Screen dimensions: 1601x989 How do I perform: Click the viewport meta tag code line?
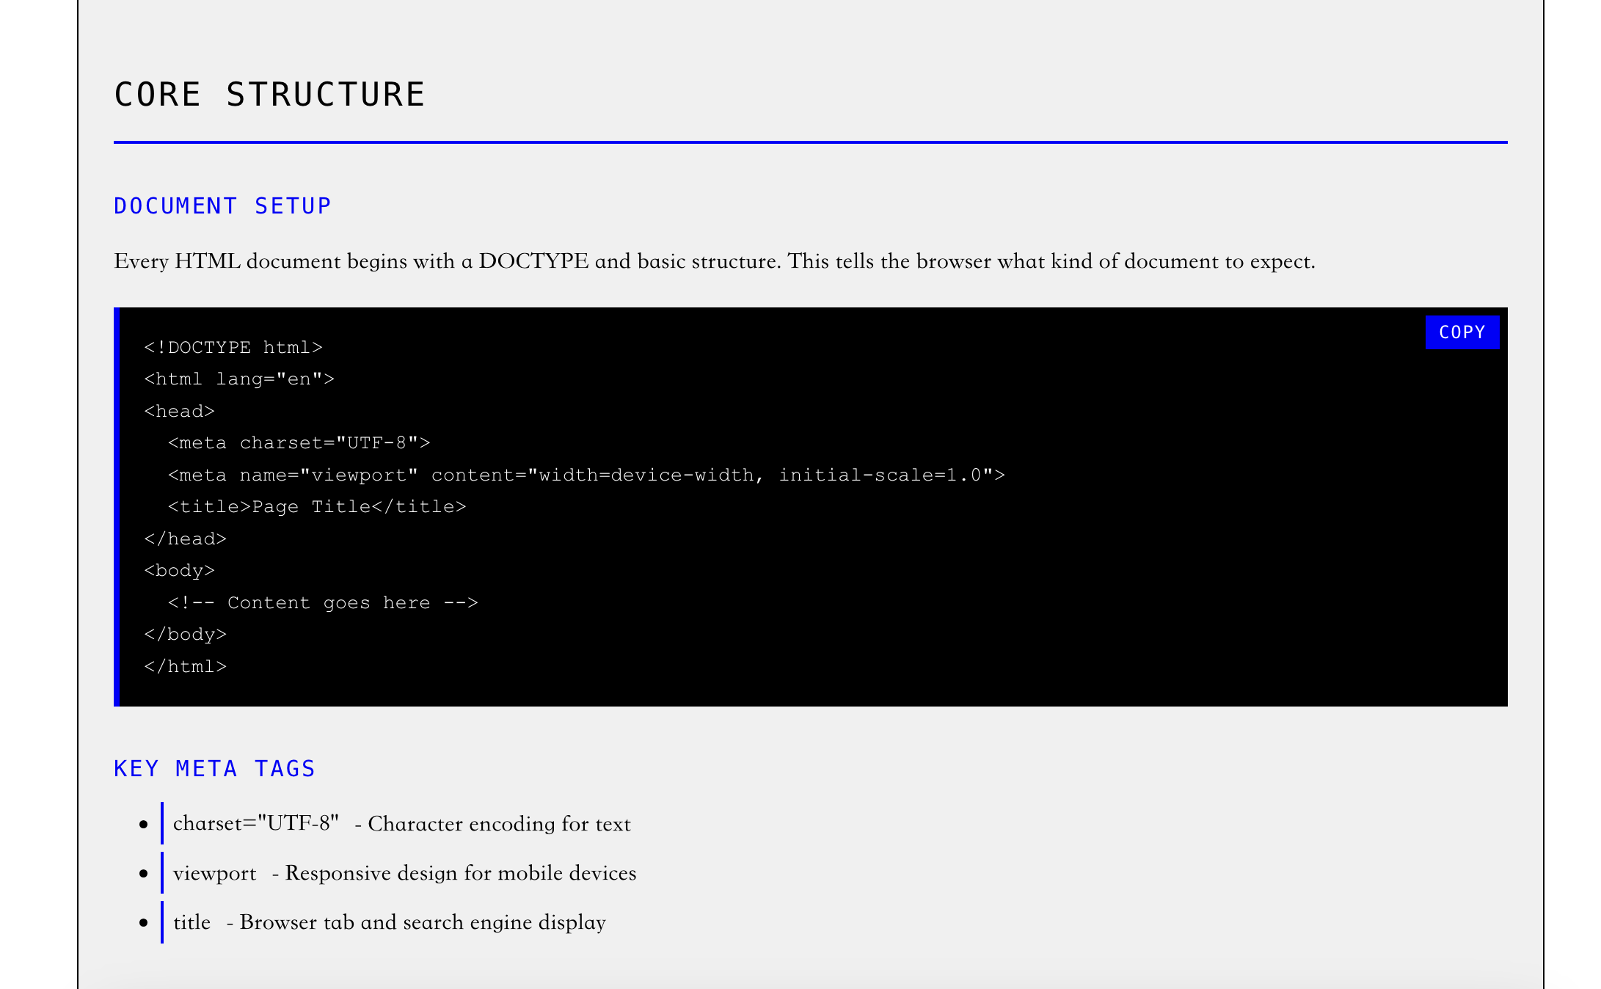[x=587, y=474]
